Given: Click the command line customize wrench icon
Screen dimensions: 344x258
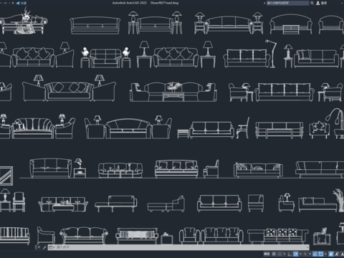Looking at the screenshot, I should click(x=44, y=247).
